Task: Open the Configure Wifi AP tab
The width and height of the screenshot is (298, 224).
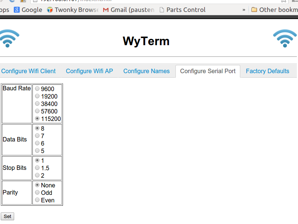Action: tap(89, 71)
